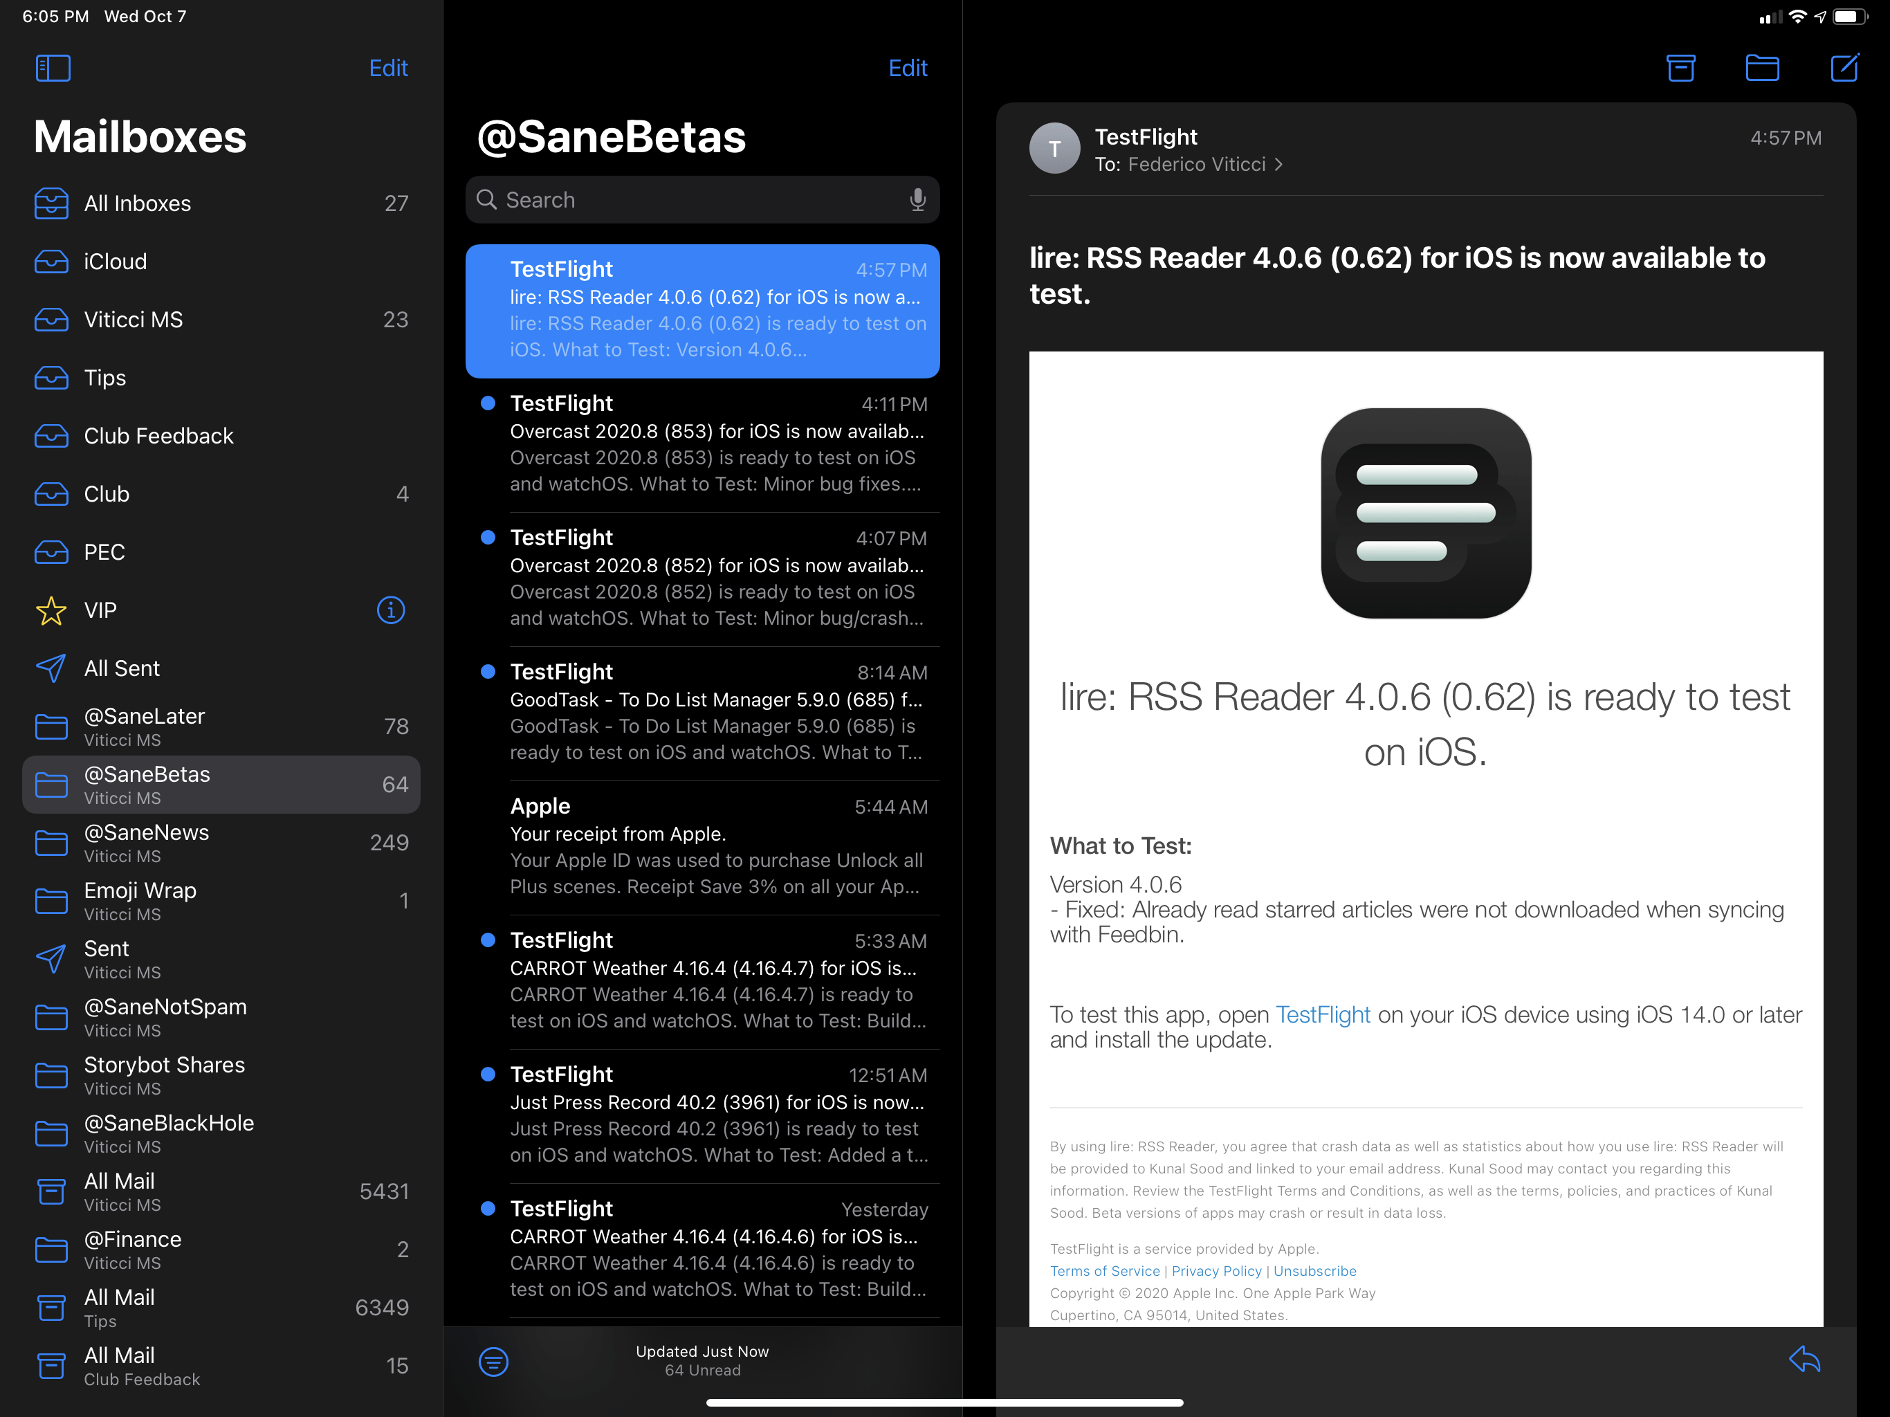Tap the All Sent paper plane icon

pos(51,668)
